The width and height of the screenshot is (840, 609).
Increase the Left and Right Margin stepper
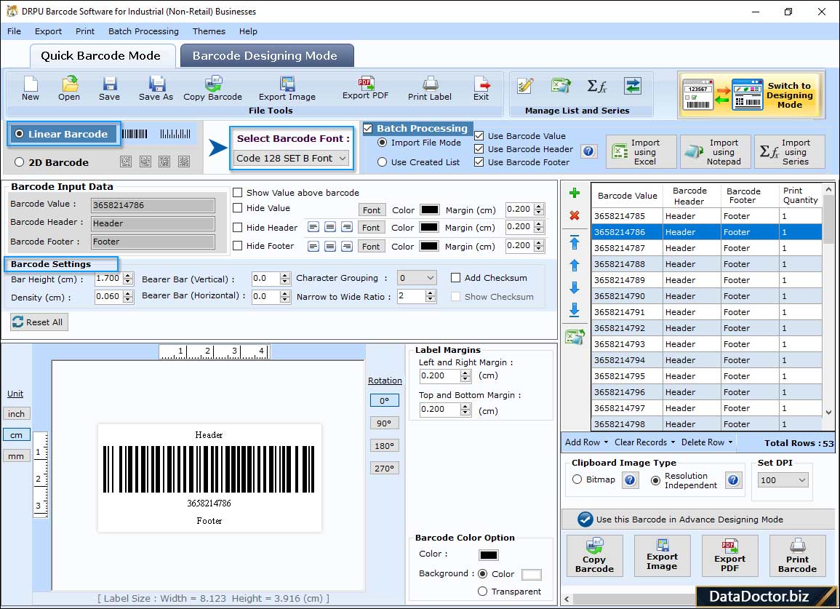point(466,373)
